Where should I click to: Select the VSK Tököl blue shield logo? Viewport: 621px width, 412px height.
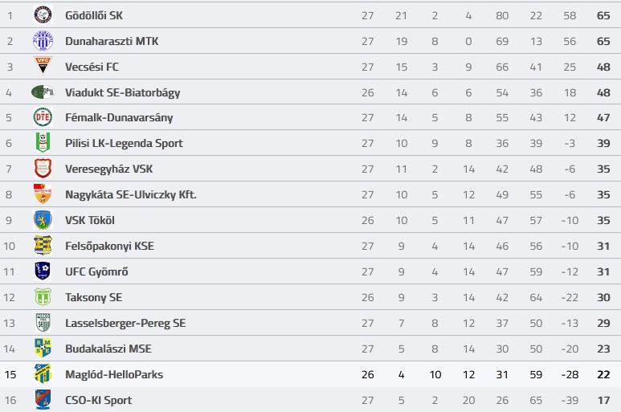pyautogui.click(x=43, y=220)
